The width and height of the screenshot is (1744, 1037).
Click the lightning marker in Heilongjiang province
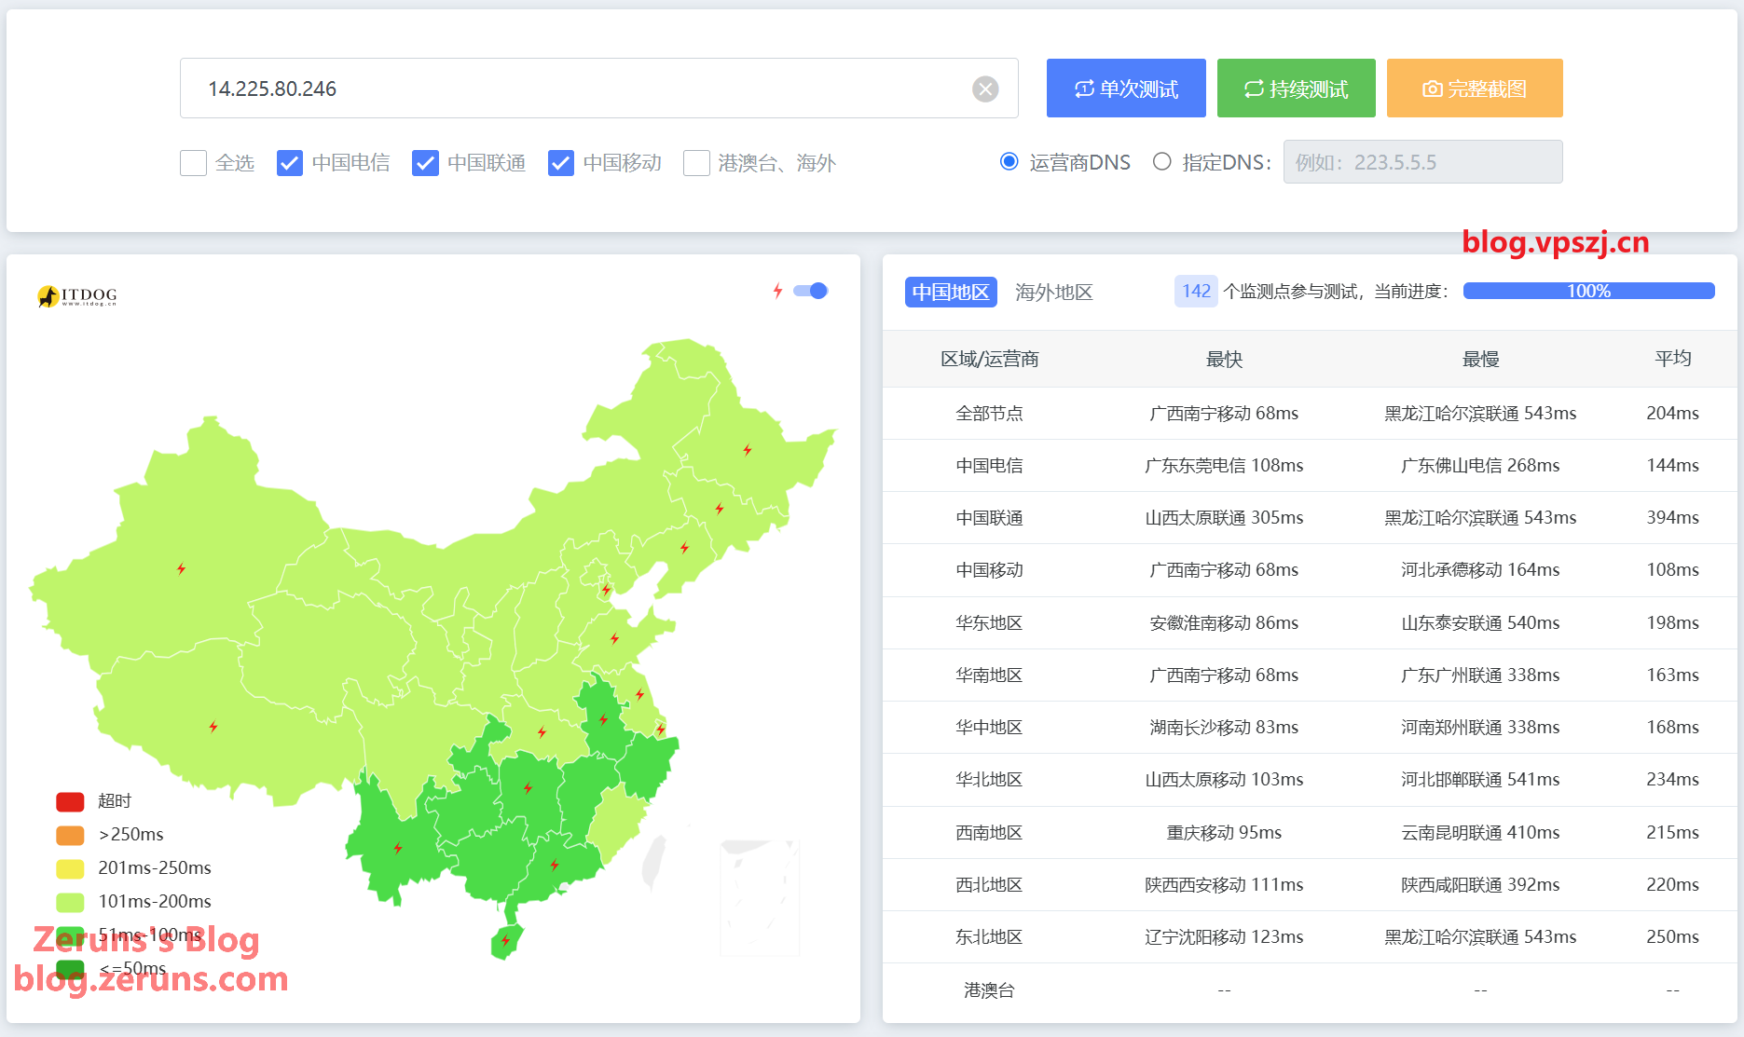747,450
